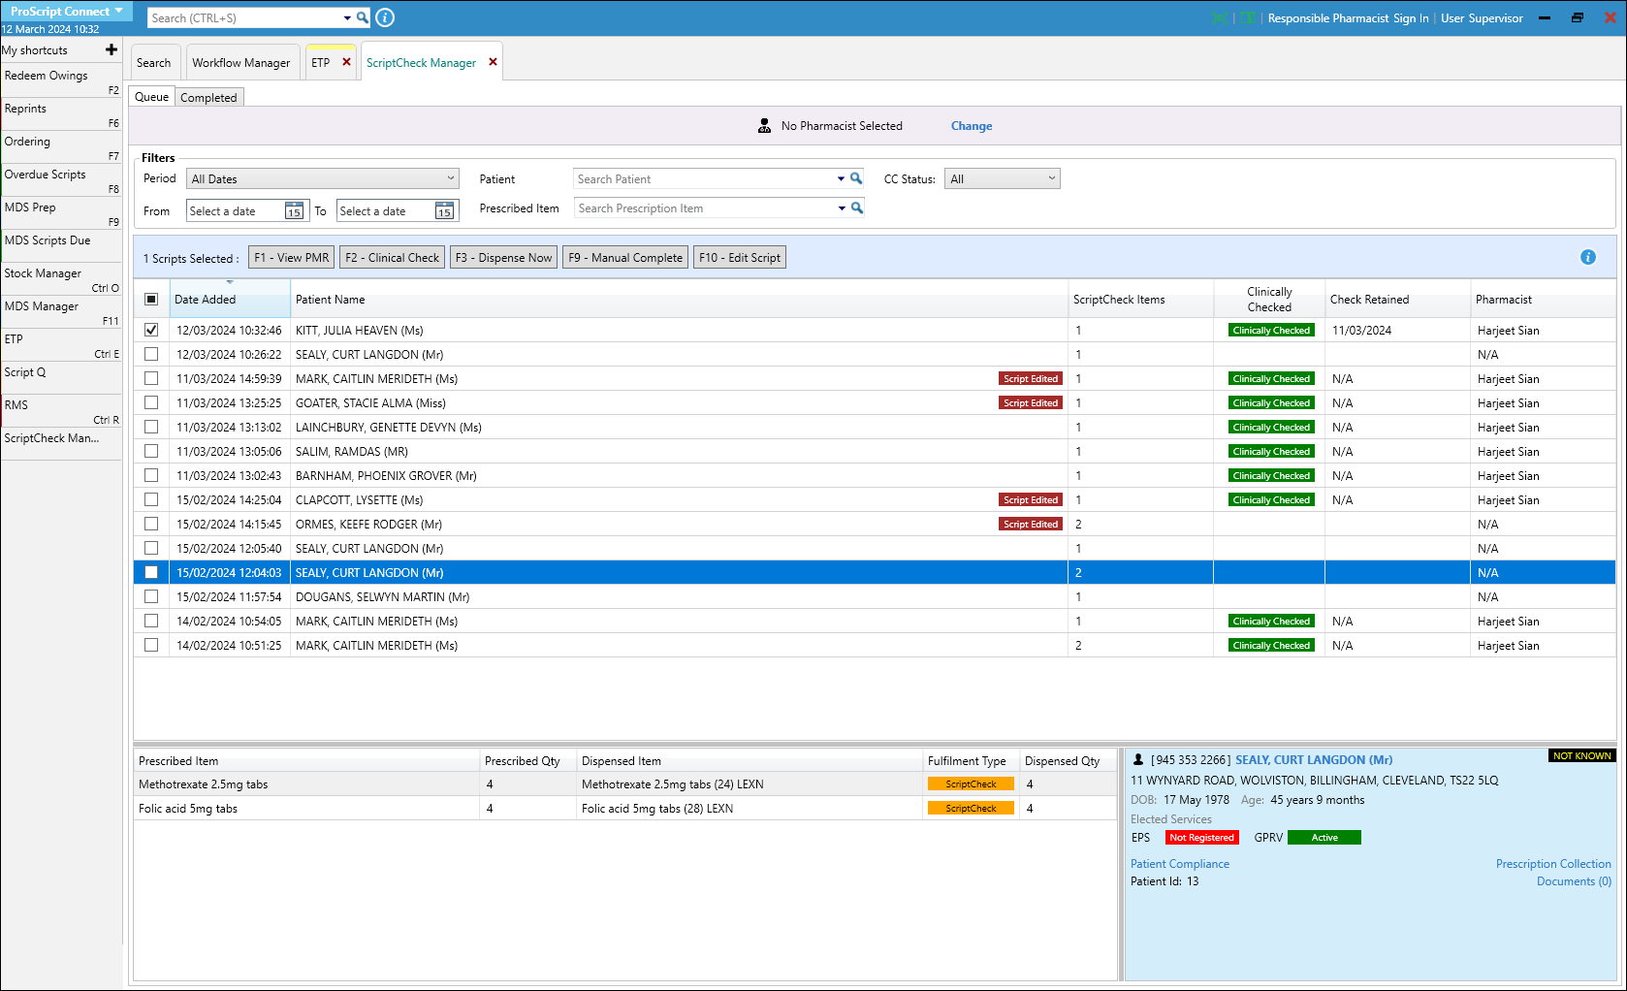Open the To date calendar icon
Viewport: 1627px width, 991px height.
point(444,211)
